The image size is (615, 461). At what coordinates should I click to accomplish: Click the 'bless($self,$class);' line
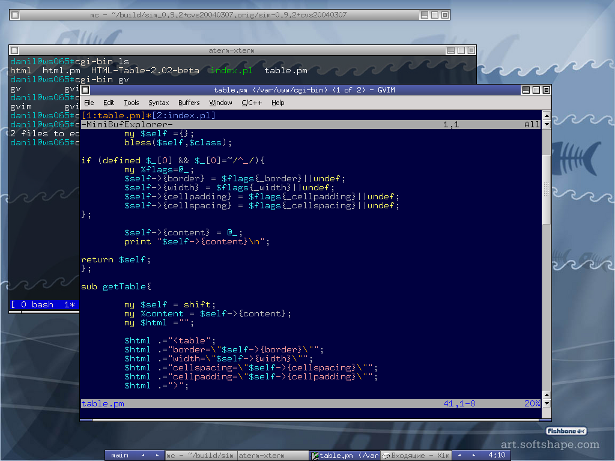tap(178, 143)
